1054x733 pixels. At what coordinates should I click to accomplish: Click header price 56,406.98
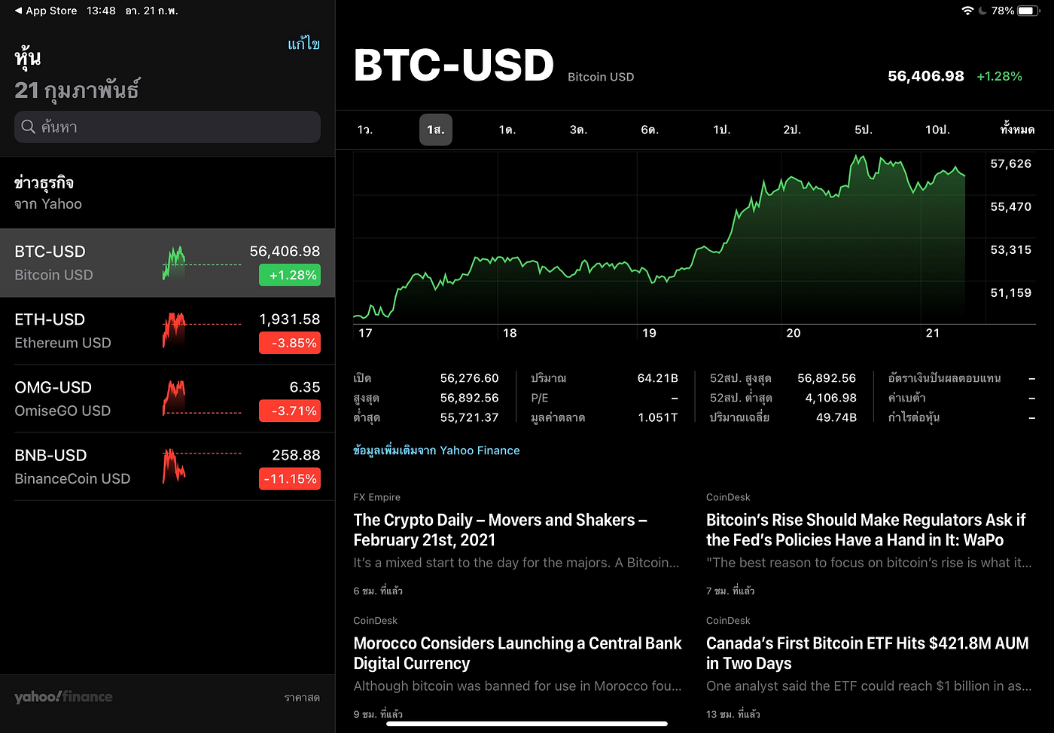926,76
